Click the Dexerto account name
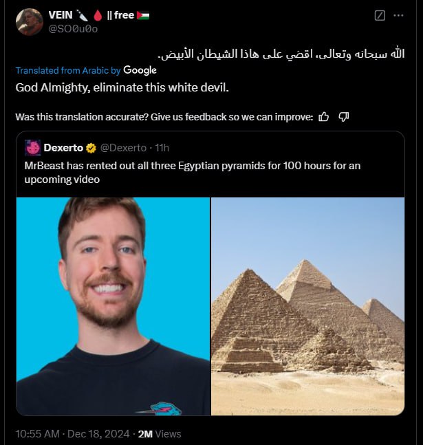 (x=63, y=148)
